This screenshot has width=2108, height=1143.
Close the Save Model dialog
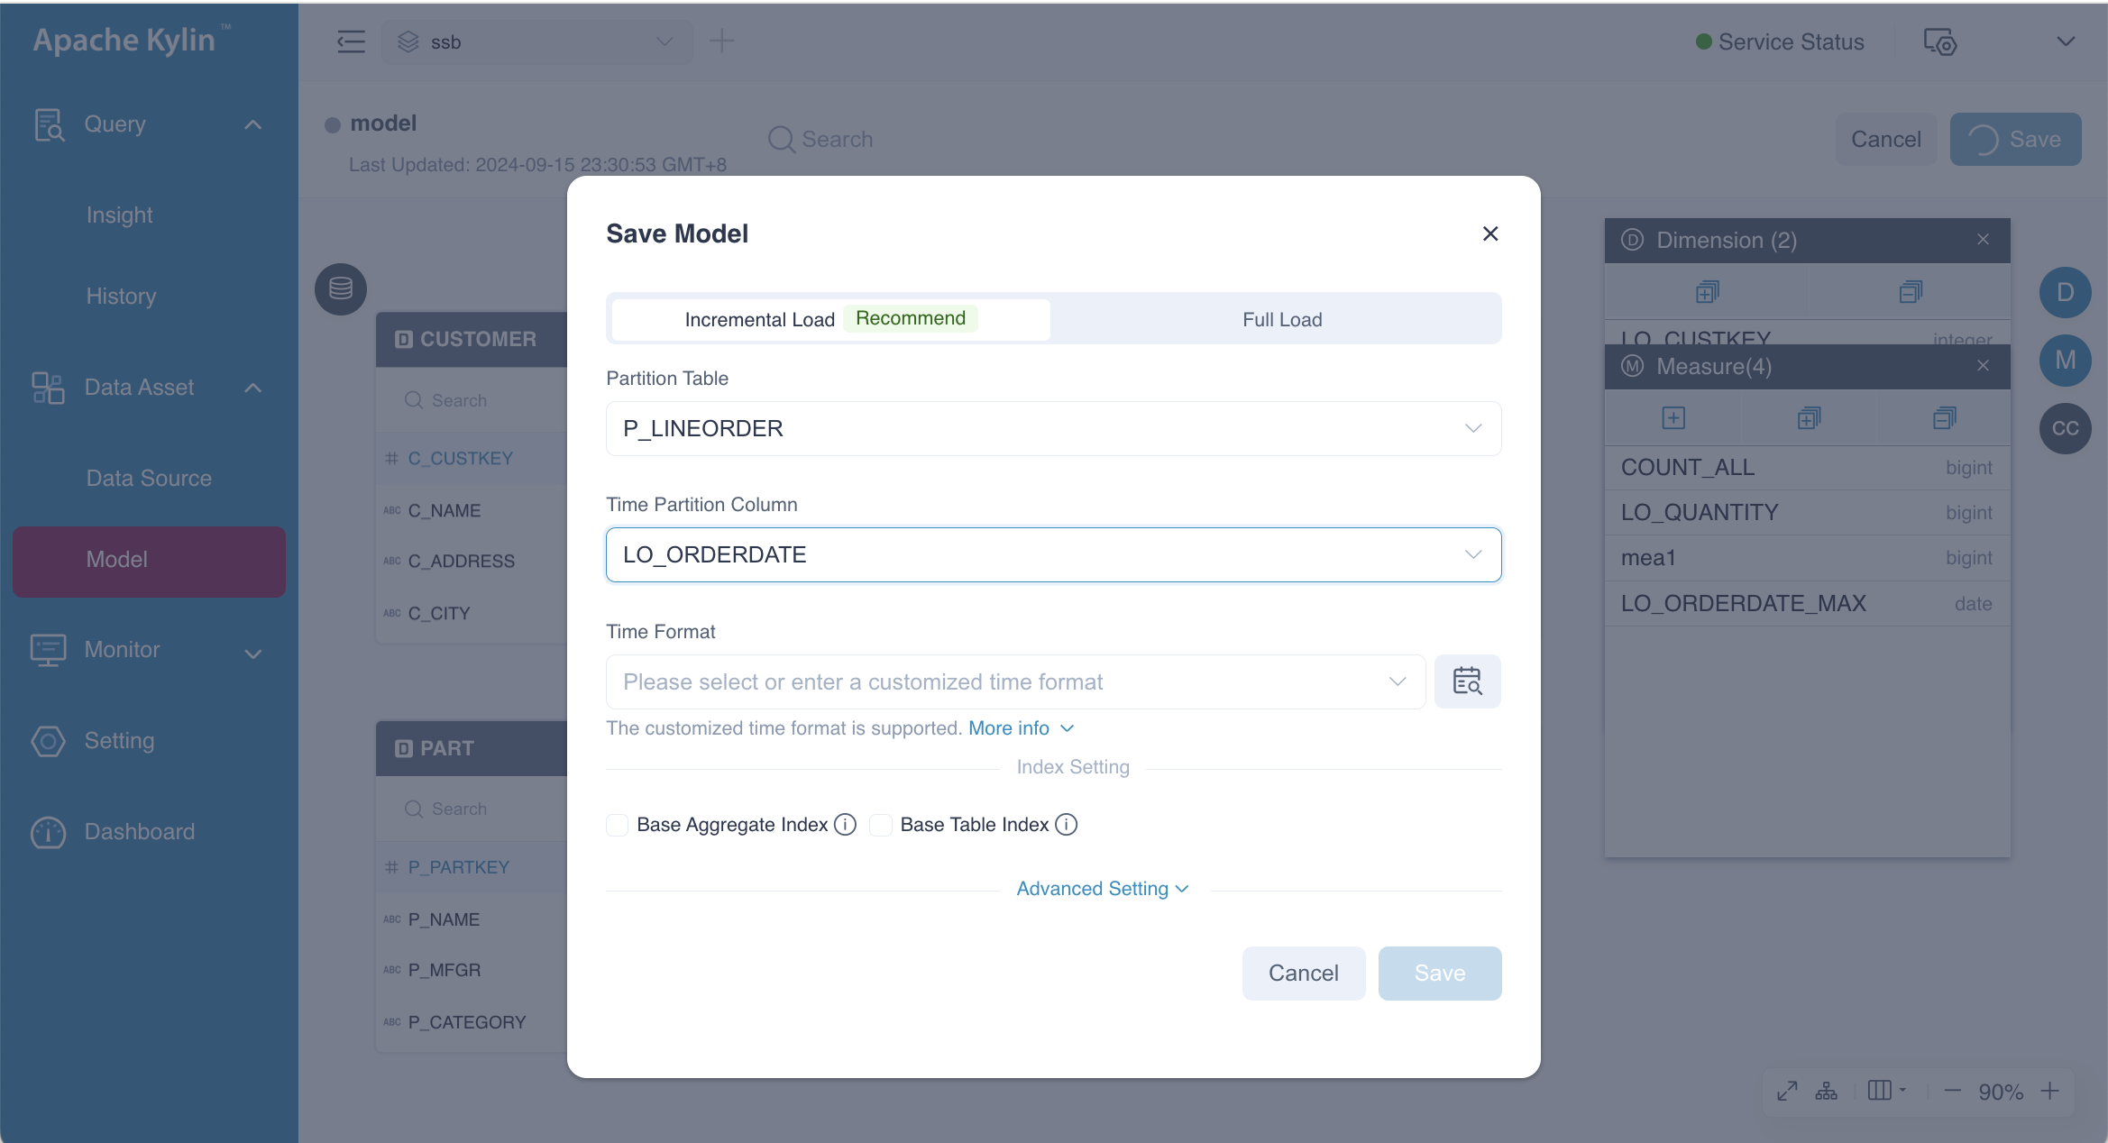coord(1490,233)
